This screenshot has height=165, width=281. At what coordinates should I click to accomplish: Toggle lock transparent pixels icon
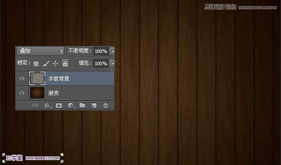(36, 63)
